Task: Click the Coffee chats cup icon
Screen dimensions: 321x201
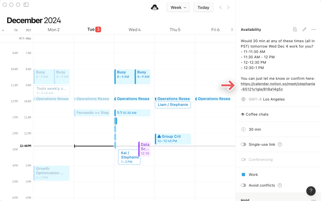Action: [242, 114]
